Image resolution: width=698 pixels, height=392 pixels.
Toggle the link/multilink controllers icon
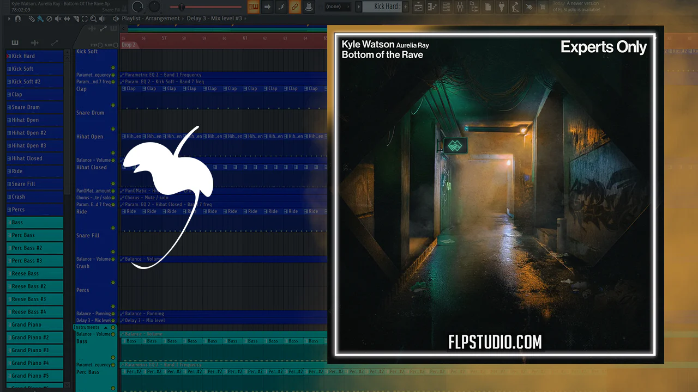(x=295, y=7)
